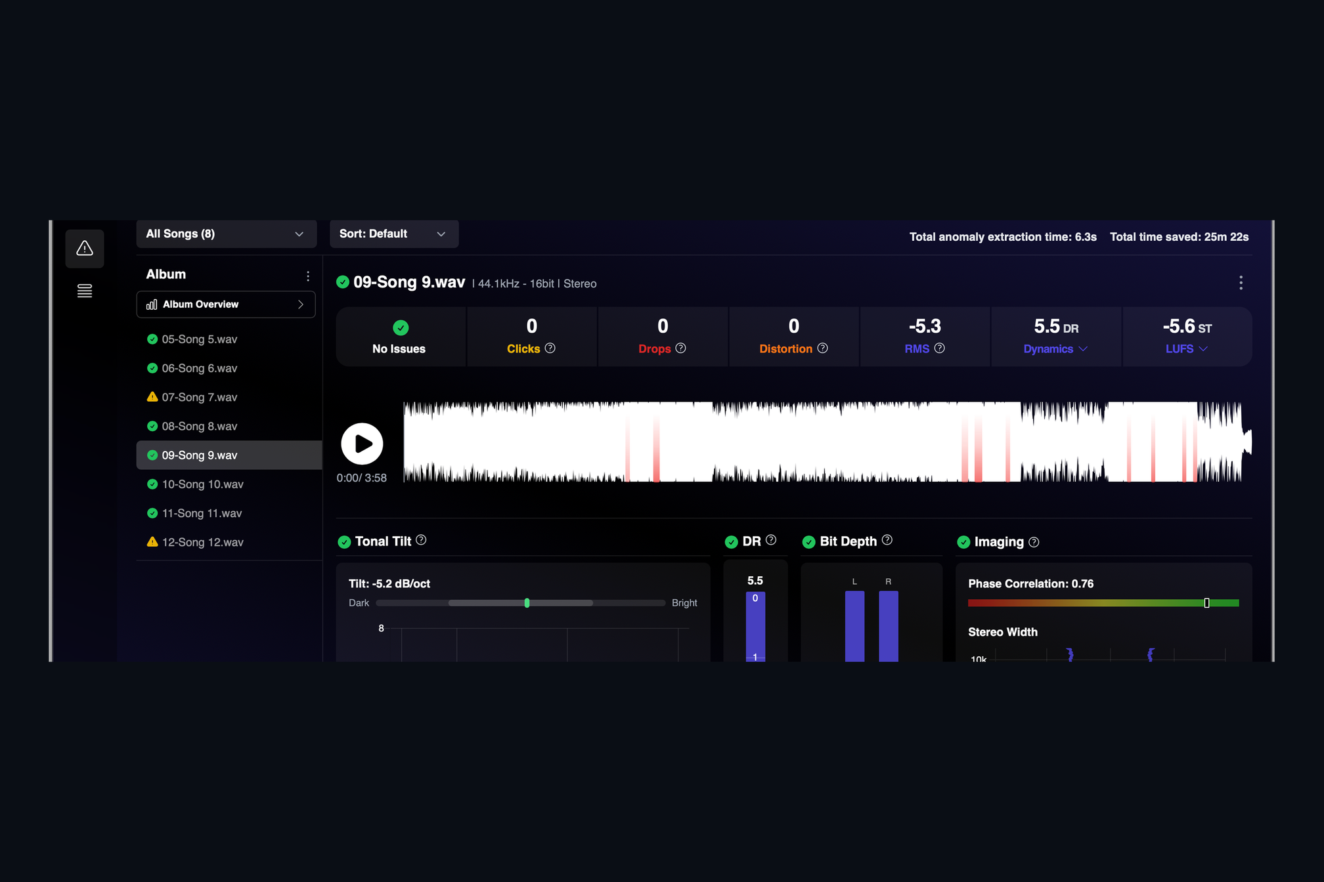Click green check beside Bit Depth heading
This screenshot has height=882, width=1324.
809,542
